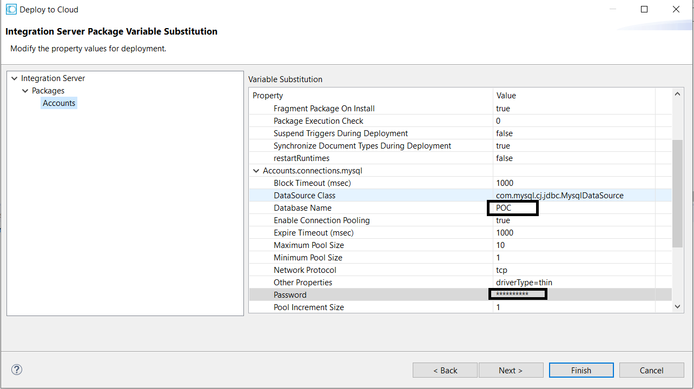The width and height of the screenshot is (694, 389).
Task: Select the restartRuntimes property
Action: (x=301, y=158)
